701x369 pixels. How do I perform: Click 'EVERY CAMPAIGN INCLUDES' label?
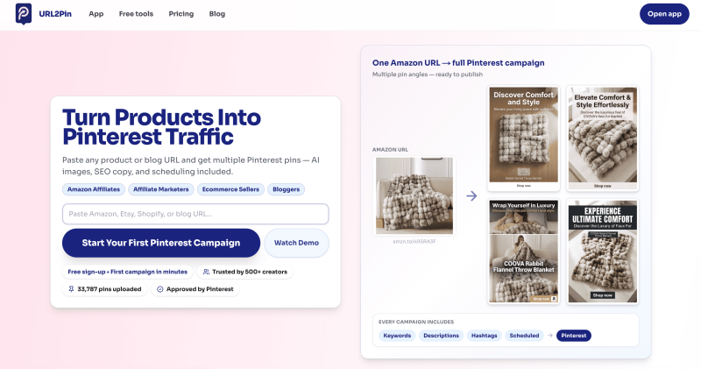[416, 322]
